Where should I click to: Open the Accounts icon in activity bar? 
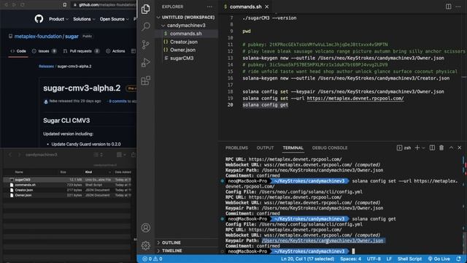[x=146, y=228]
